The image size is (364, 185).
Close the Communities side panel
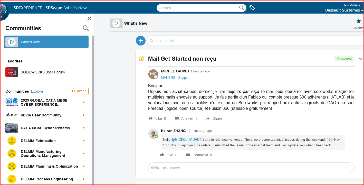[x=89, y=18]
